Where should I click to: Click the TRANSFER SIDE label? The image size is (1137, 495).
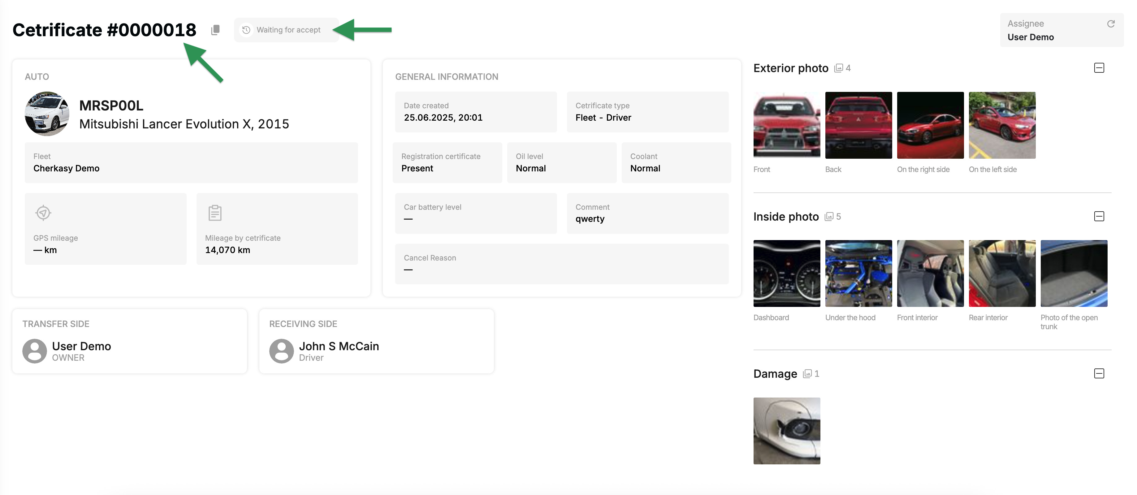56,324
